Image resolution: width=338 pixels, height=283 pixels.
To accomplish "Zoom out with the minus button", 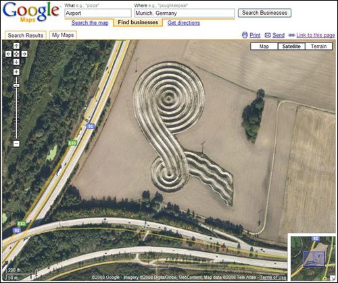I will (16, 144).
